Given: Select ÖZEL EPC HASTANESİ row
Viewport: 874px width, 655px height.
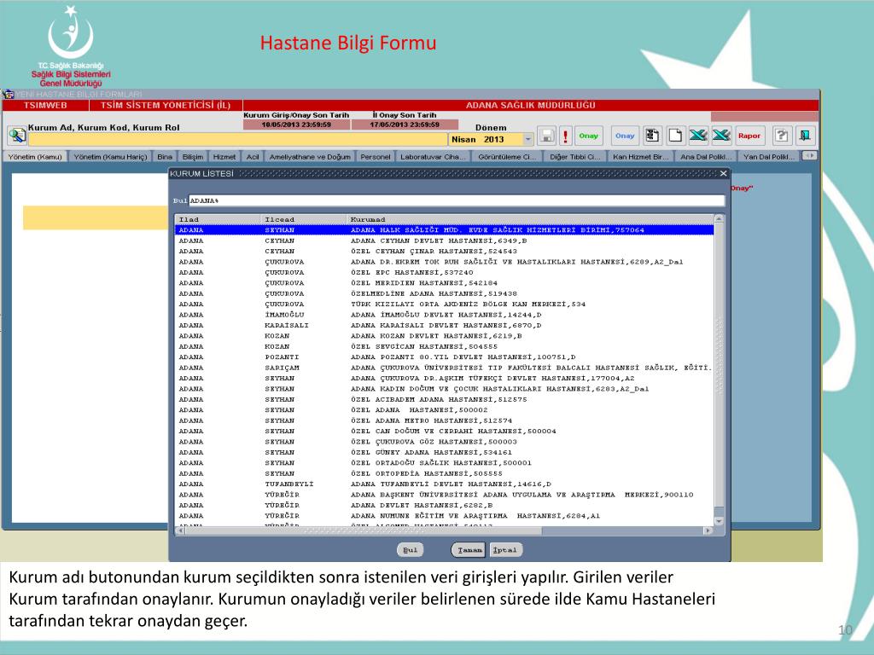Looking at the screenshot, I should pyautogui.click(x=444, y=272).
